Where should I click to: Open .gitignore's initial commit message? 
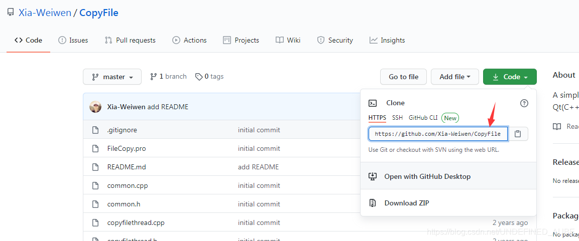(x=259, y=130)
